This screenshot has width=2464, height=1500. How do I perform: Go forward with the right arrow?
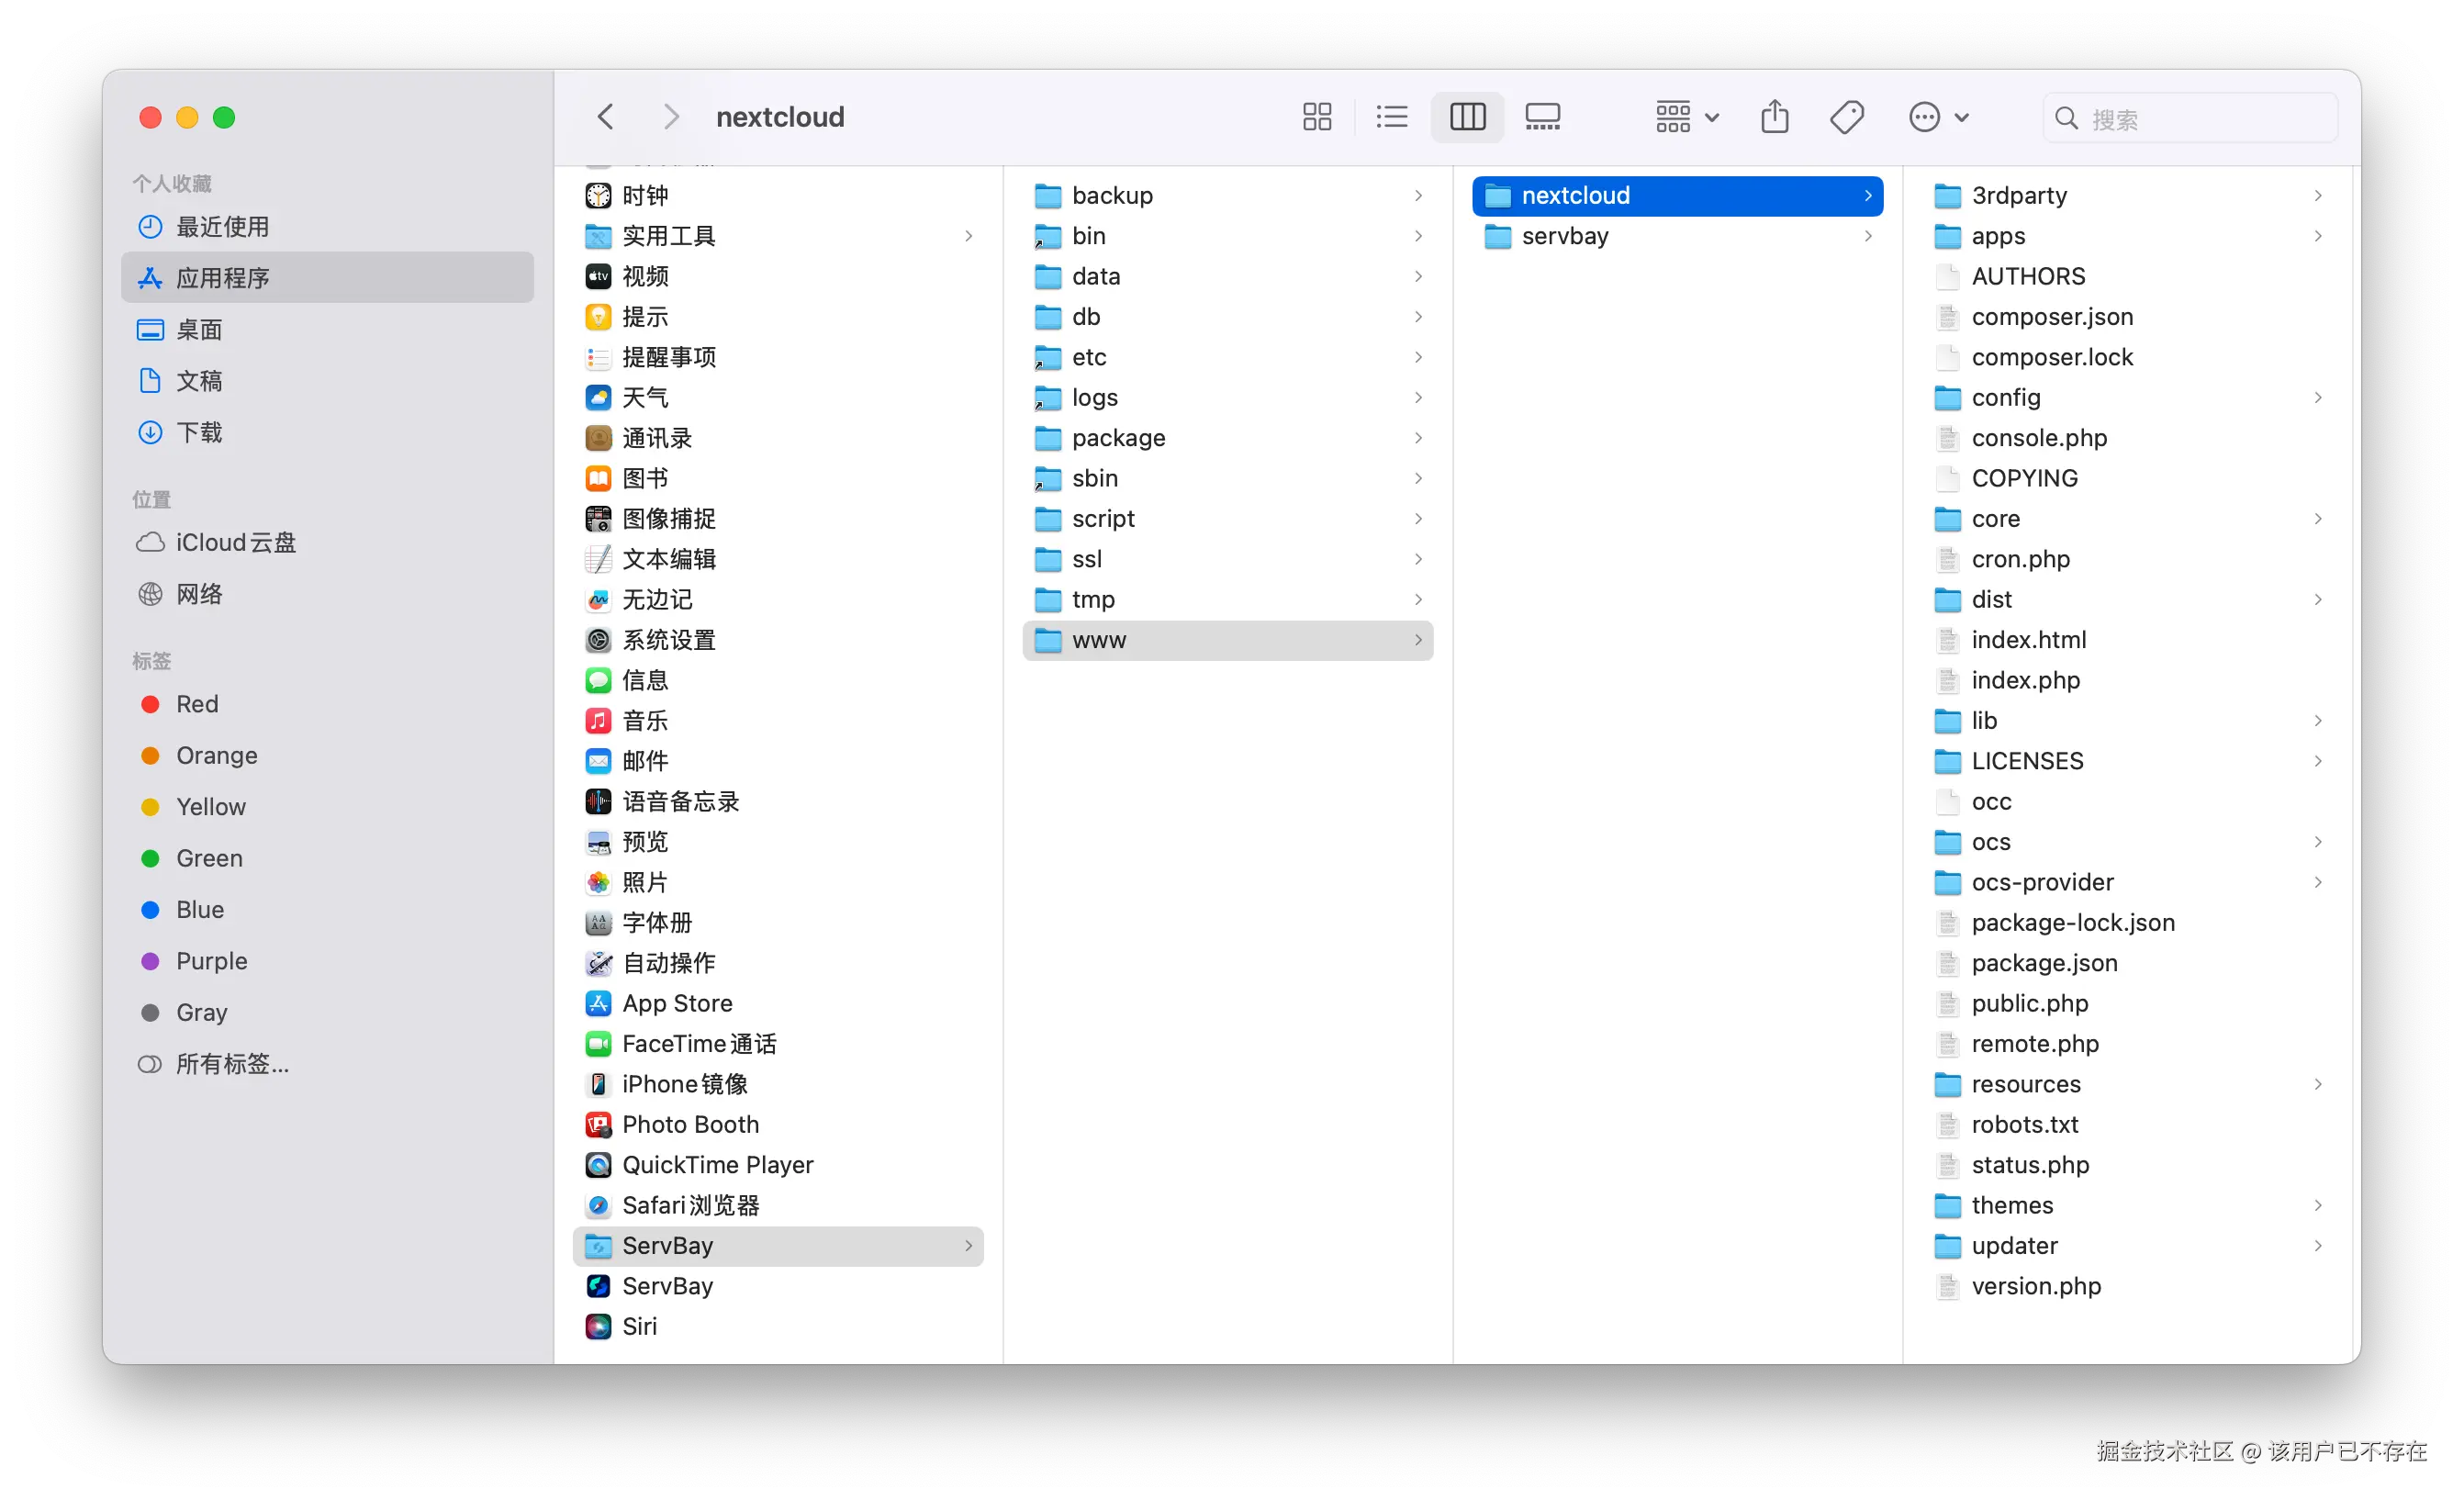671,117
